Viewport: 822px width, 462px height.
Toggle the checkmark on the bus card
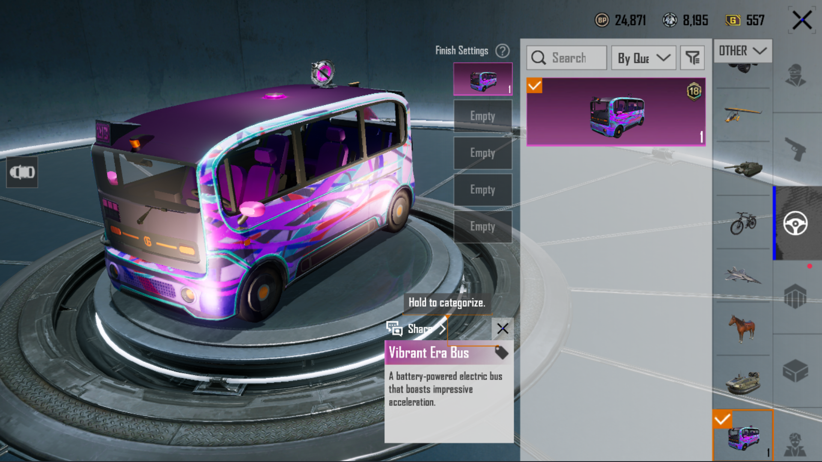coord(534,86)
